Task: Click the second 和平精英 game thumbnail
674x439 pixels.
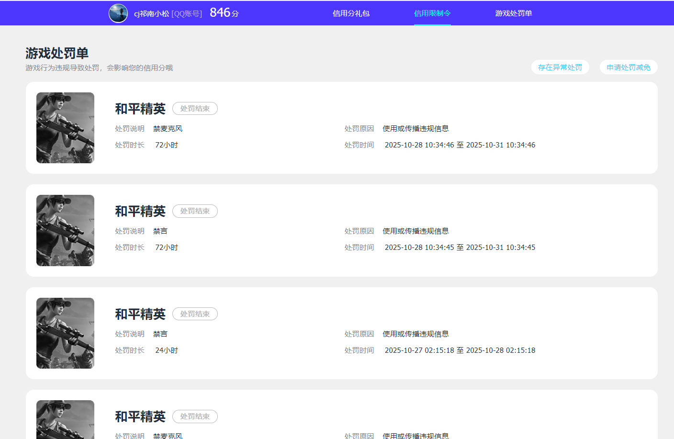Action: (65, 230)
